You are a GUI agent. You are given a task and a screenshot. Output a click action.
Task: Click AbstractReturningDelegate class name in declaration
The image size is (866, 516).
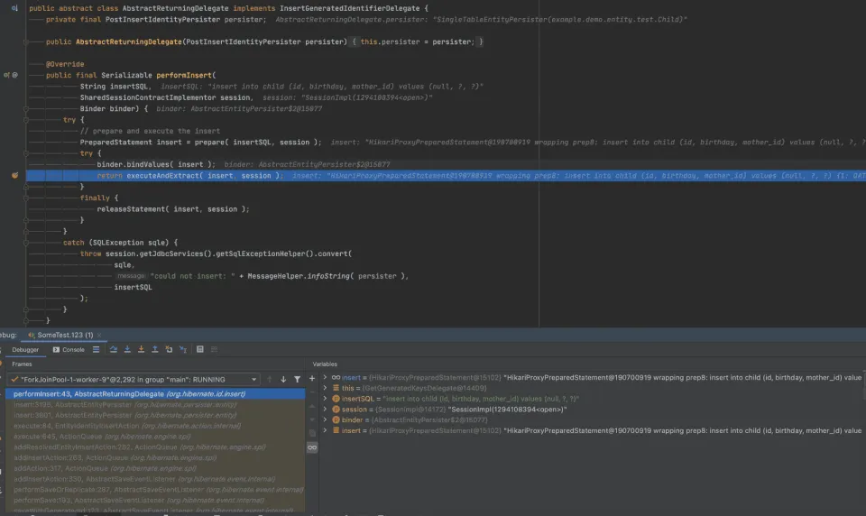tap(176, 8)
